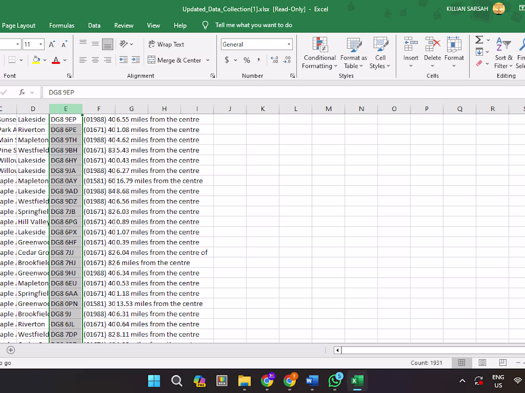The height and width of the screenshot is (393, 525).
Task: Open Format cells menu
Action: pos(454,52)
